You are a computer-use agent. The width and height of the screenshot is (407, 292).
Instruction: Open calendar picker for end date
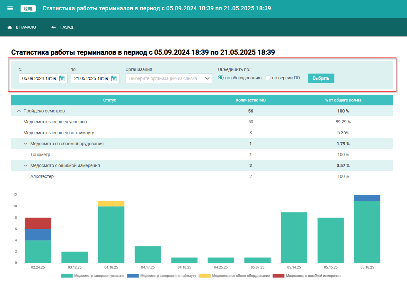tap(114, 78)
